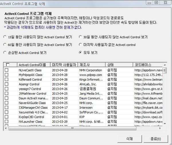Screen dimensions: 172x145
Task: Click the http://www.giro.or.k codebase cell
Action: pyautogui.click(x=148, y=89)
